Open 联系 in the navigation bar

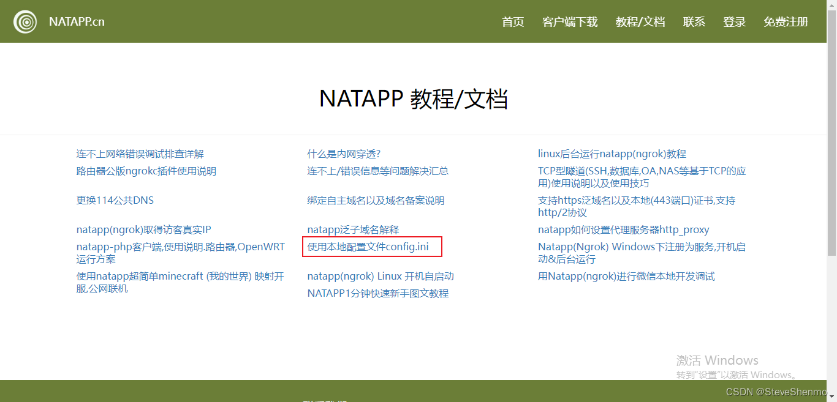[694, 22]
